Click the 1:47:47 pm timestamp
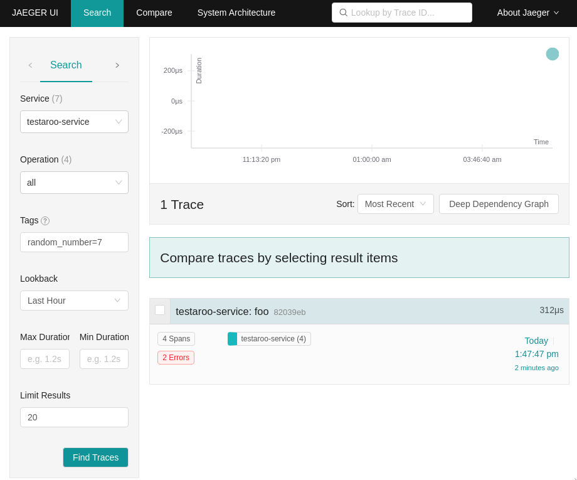 click(536, 354)
